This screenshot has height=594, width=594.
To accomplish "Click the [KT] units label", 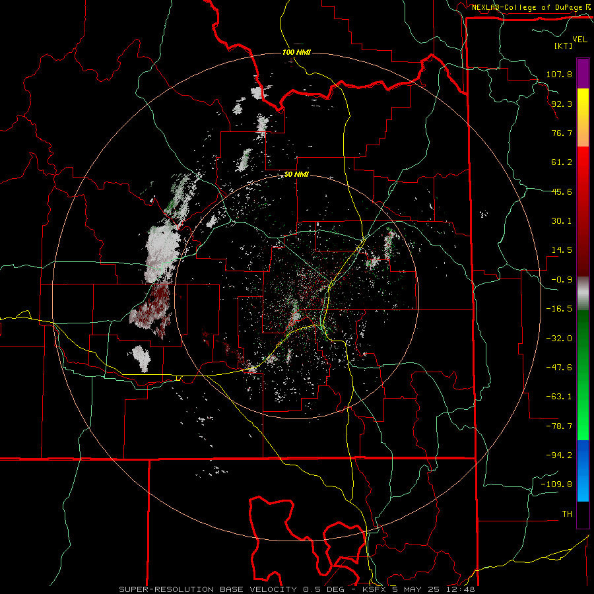I will point(564,46).
